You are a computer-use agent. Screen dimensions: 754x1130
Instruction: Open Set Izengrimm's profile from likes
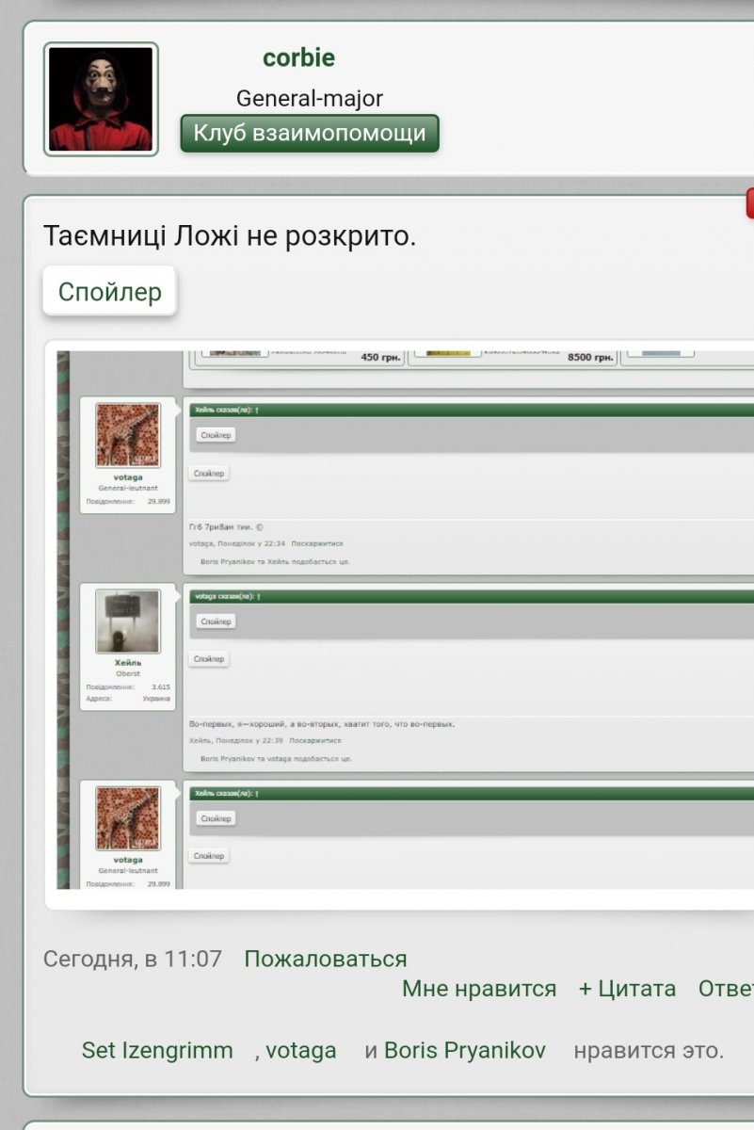coord(157,1050)
